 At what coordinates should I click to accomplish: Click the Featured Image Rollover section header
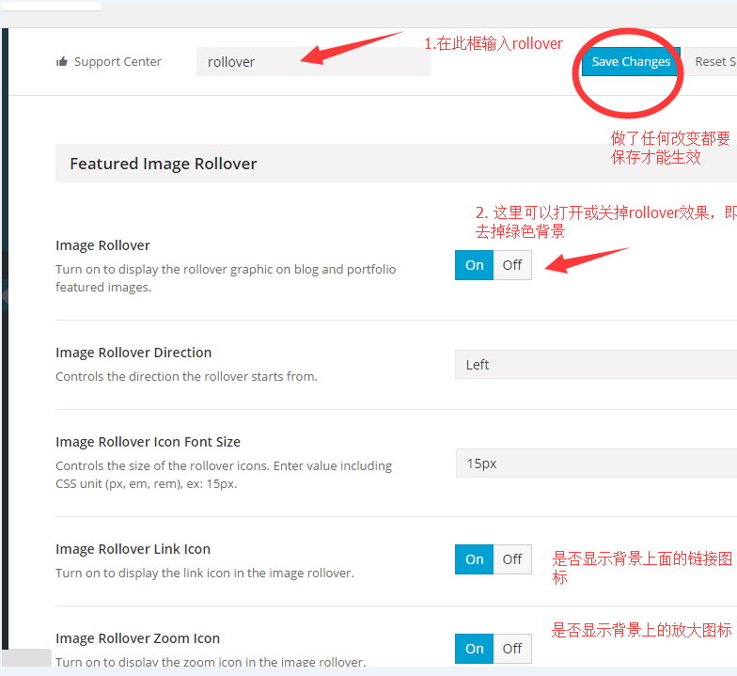tap(164, 164)
